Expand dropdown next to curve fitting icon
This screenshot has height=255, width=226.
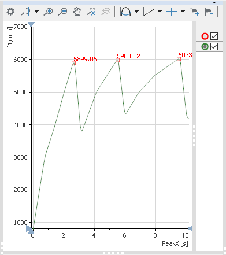pos(136,12)
